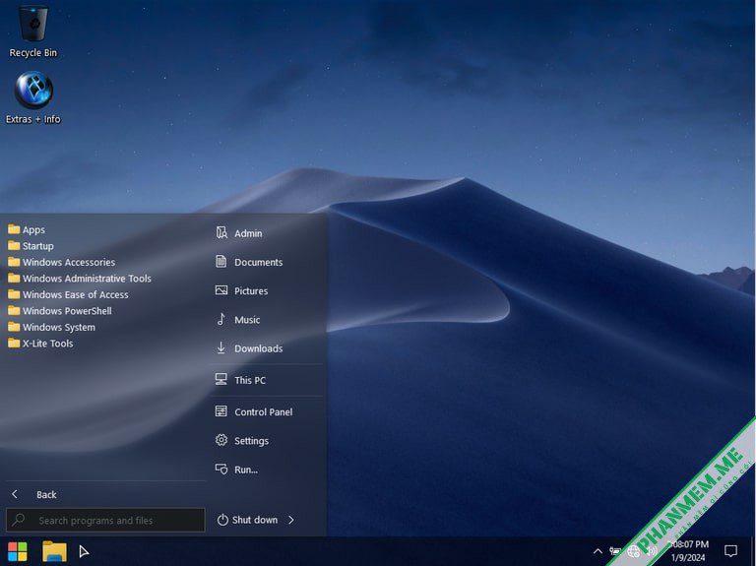Open the Admin menu entry label
Image resolution: width=756 pixels, height=566 pixels.
248,233
